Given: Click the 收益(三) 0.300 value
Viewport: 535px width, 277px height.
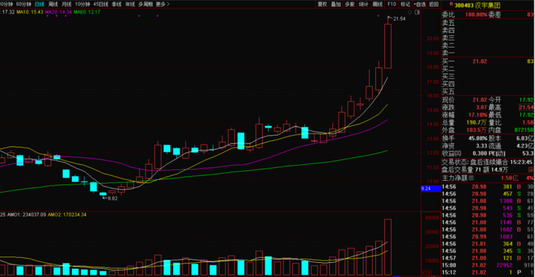Looking at the screenshot, I should coord(480,154).
